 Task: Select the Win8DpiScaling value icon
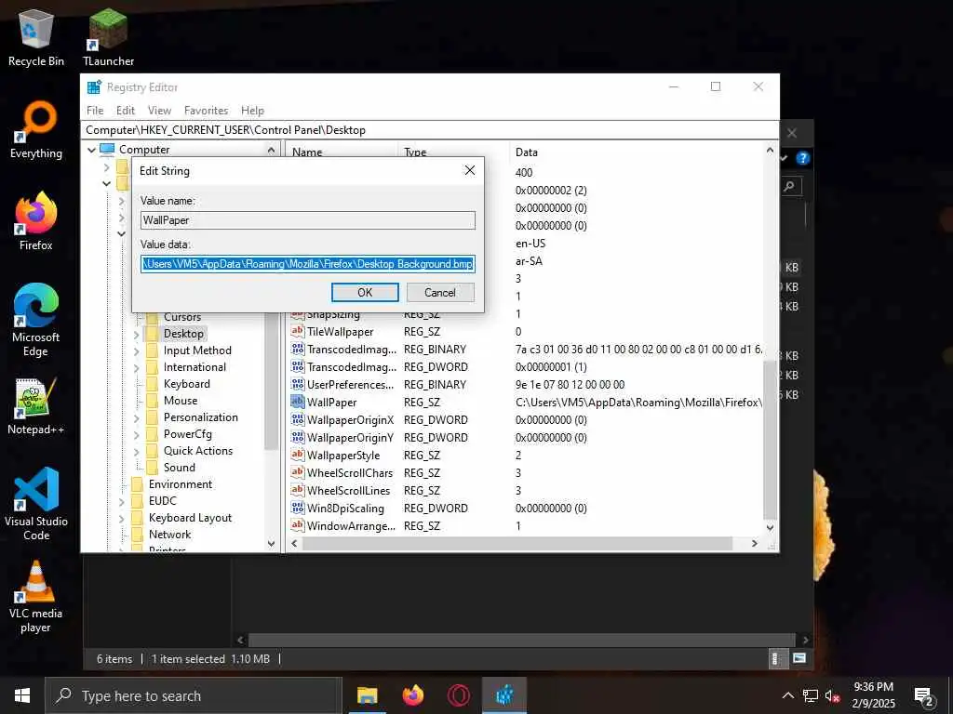coord(297,507)
